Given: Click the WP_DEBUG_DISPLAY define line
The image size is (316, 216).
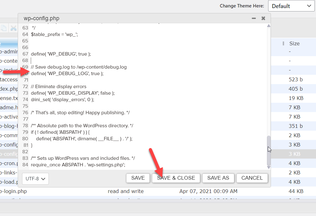Looking at the screenshot, I should tap(73, 93).
